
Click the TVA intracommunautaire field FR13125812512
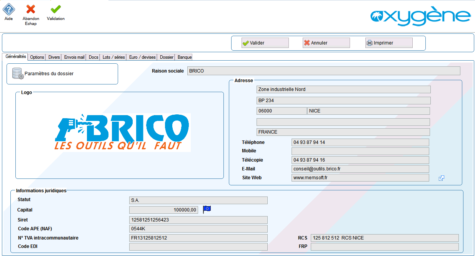[198, 238]
